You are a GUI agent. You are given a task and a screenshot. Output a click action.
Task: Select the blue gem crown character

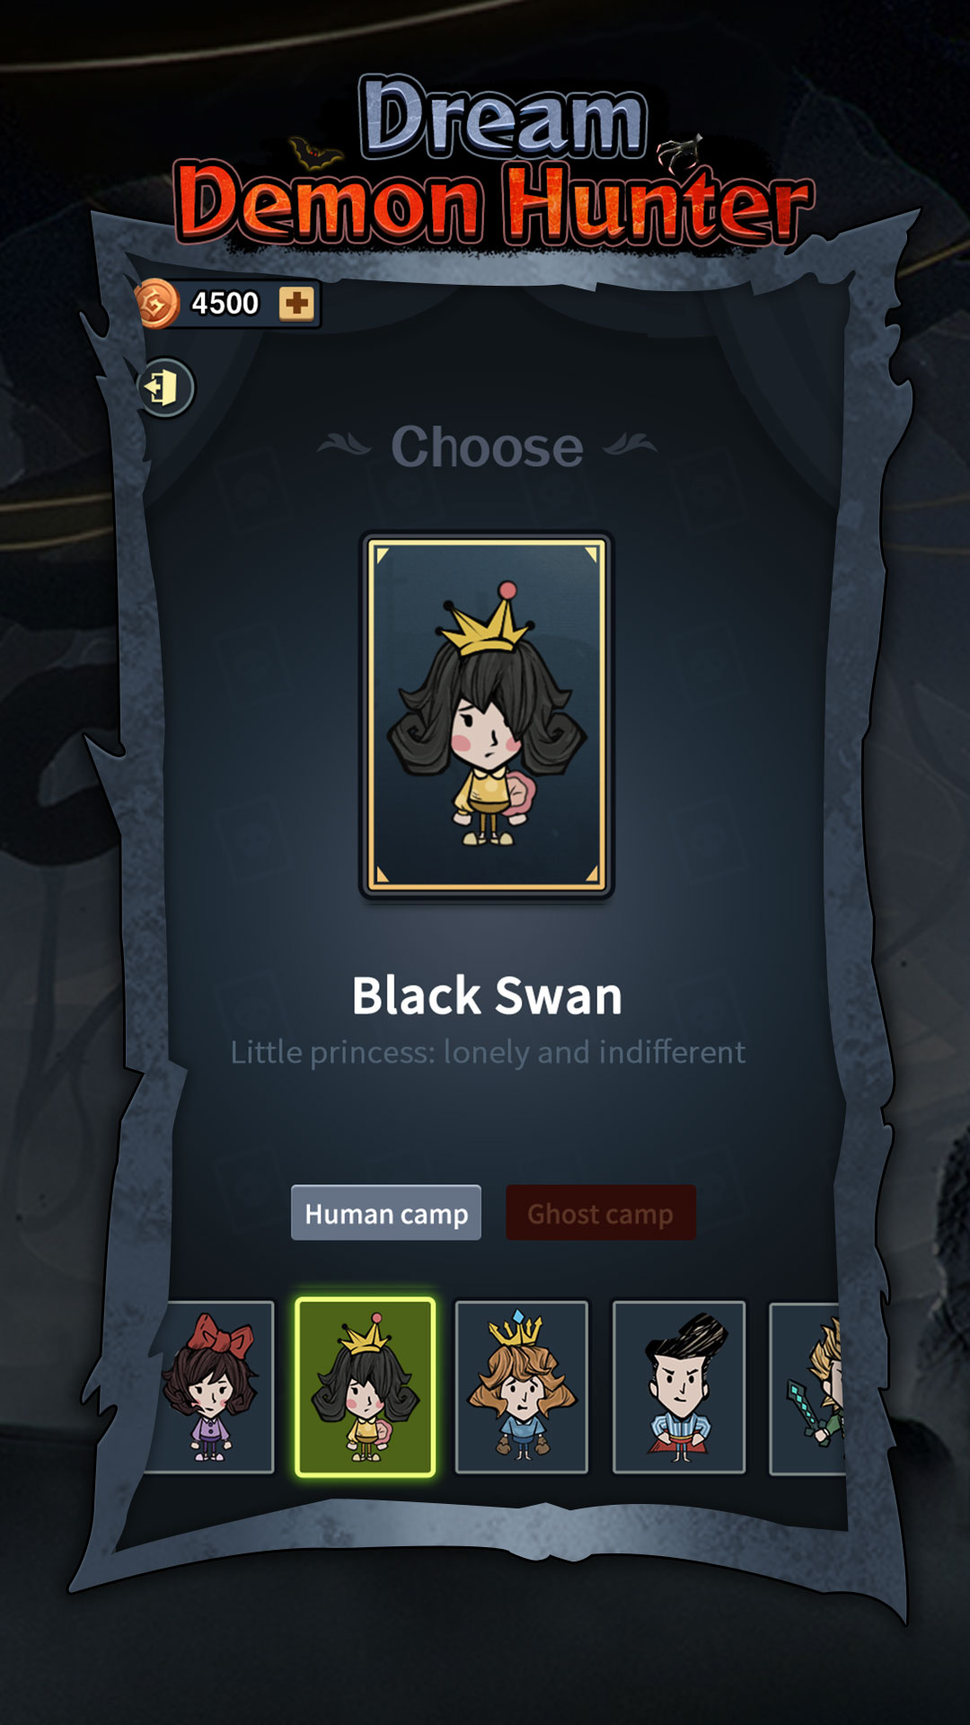pyautogui.click(x=522, y=1387)
